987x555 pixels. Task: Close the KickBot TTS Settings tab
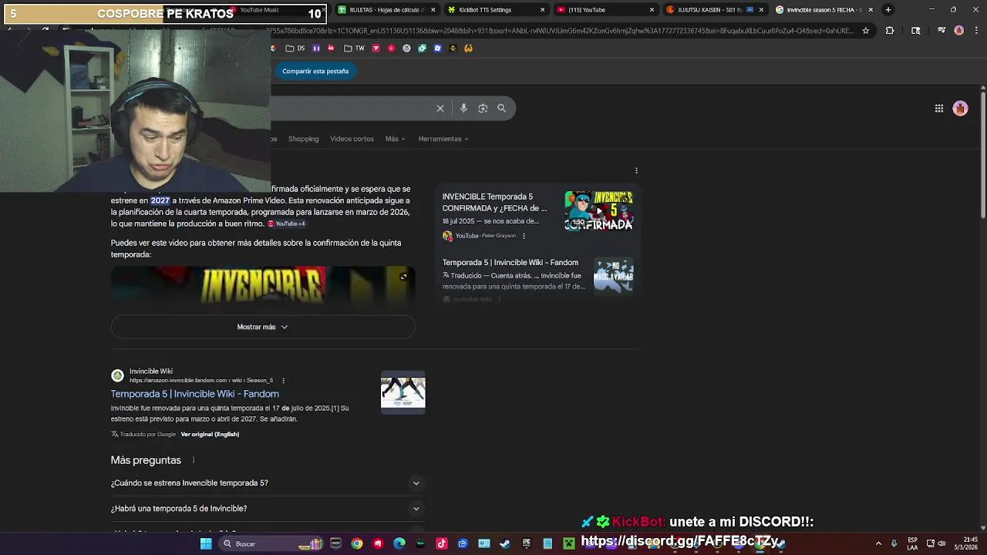point(542,10)
